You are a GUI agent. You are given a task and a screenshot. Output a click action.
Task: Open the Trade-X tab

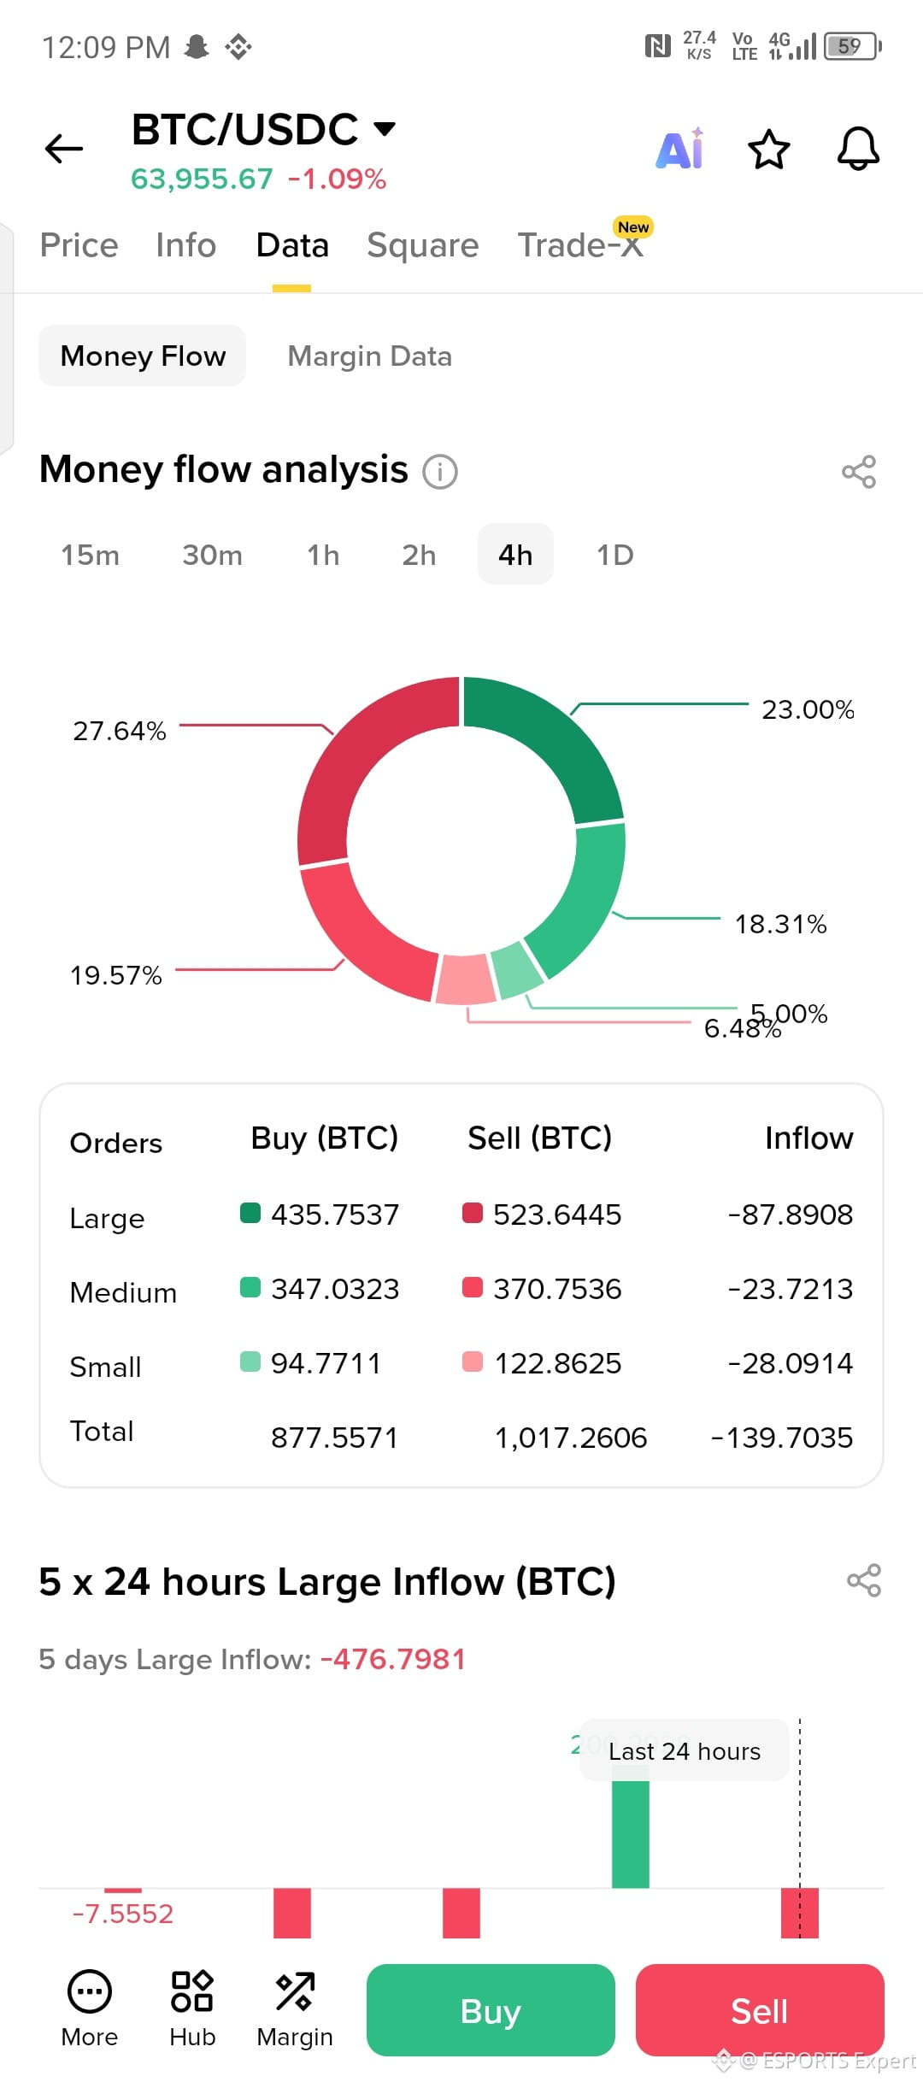tap(581, 245)
